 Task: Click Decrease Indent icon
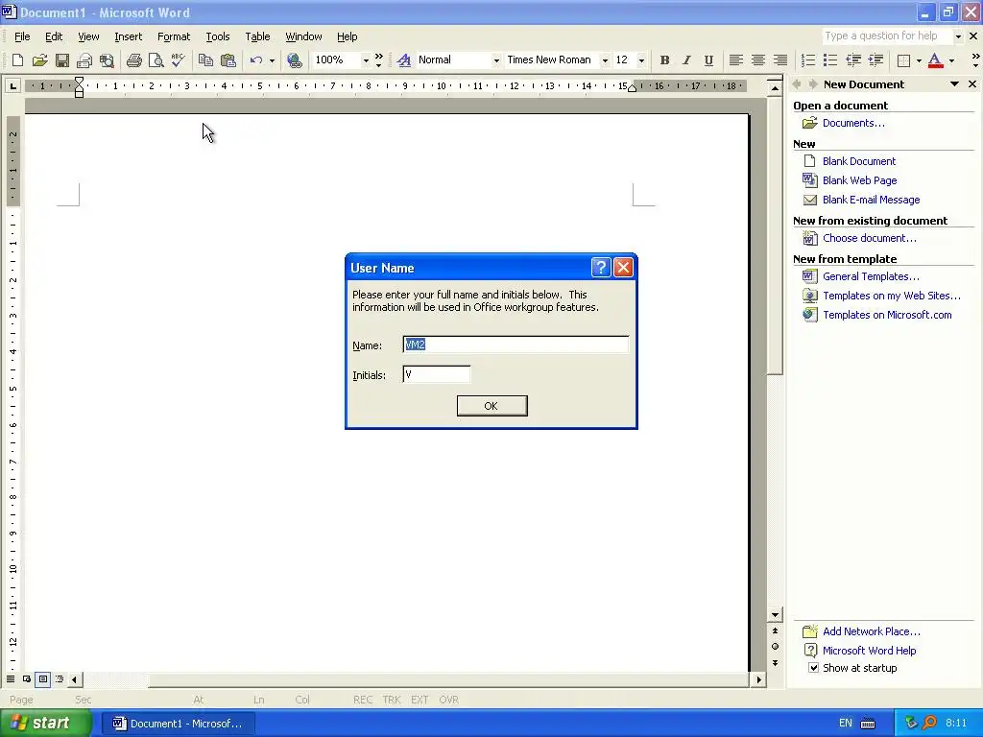pyautogui.click(x=852, y=60)
